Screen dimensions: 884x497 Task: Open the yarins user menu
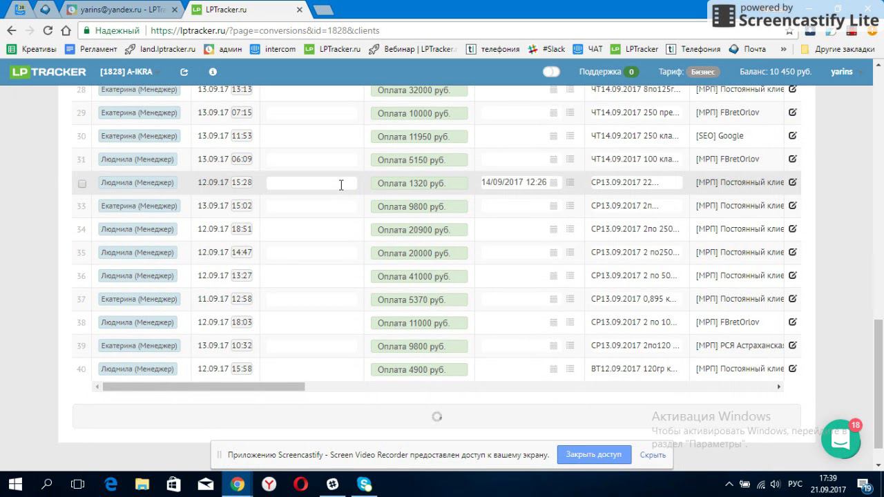coord(845,72)
